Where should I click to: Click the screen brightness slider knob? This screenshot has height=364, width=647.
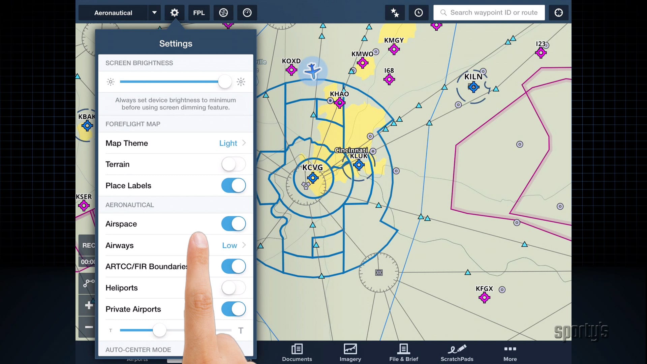coord(225,82)
